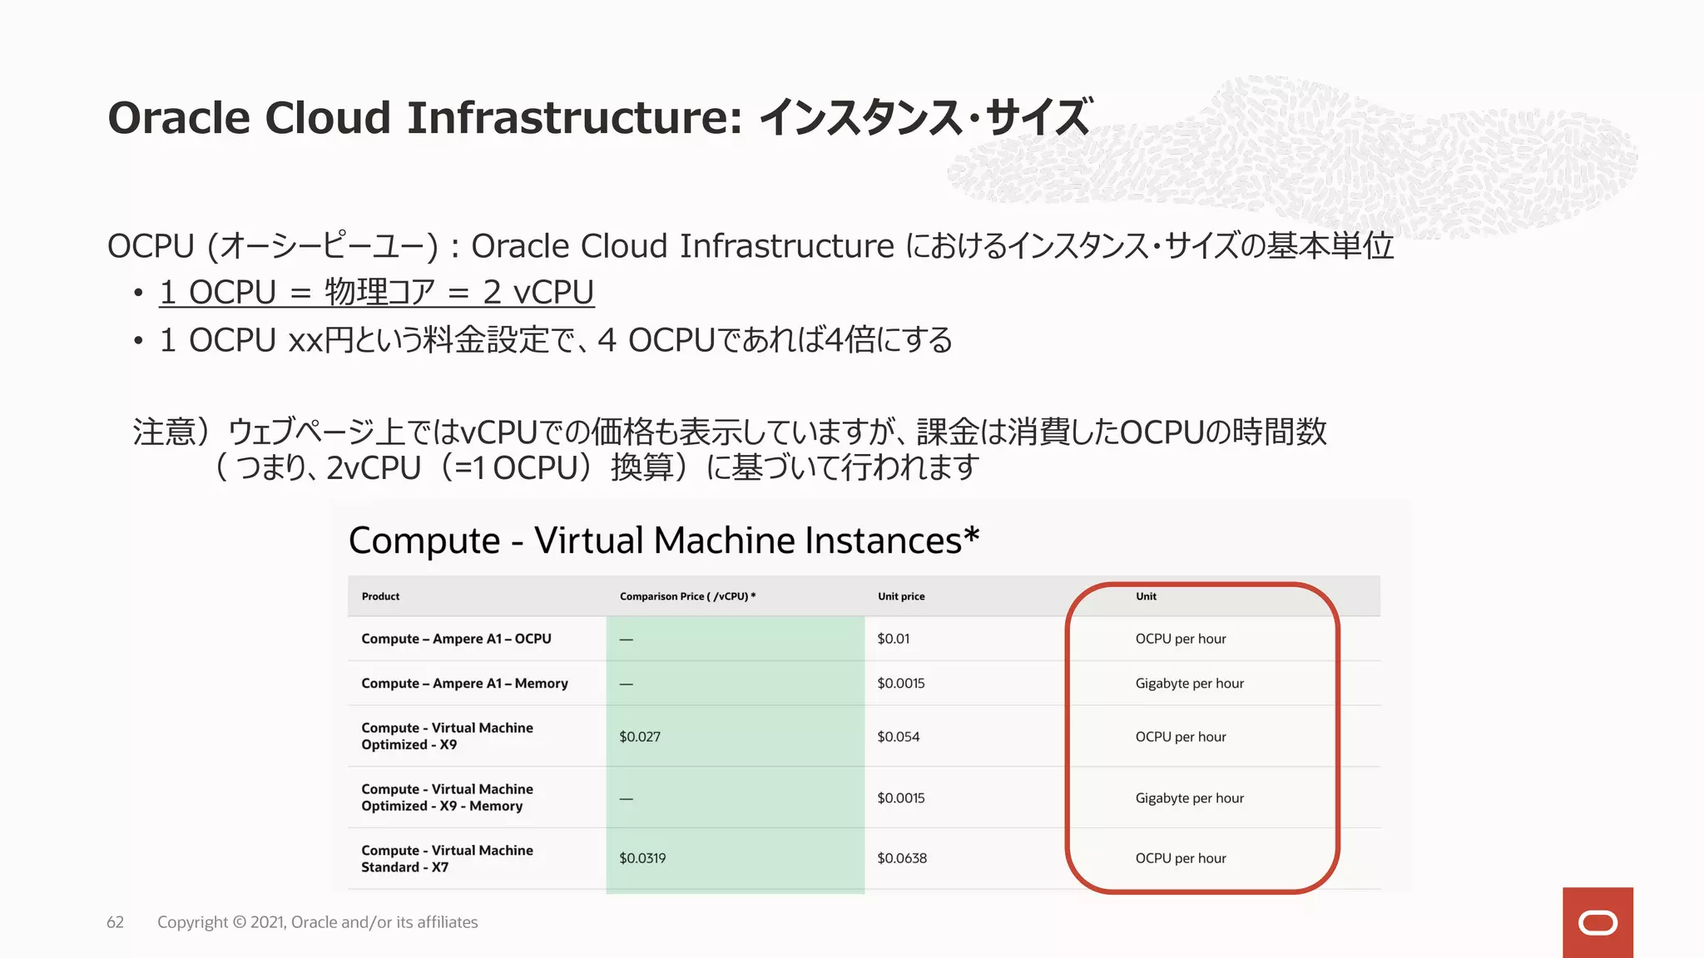Click unit price '$0.0638'

coord(901,858)
